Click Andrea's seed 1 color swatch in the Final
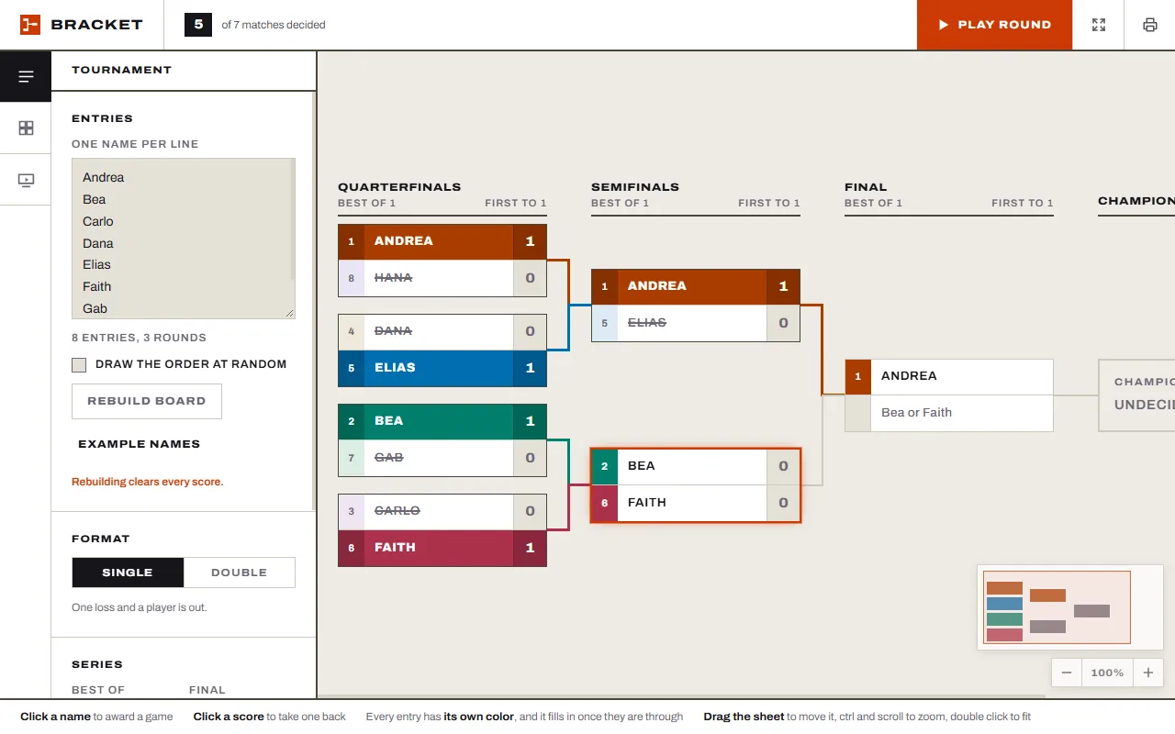Screen dimensions: 1175x734 (858, 376)
